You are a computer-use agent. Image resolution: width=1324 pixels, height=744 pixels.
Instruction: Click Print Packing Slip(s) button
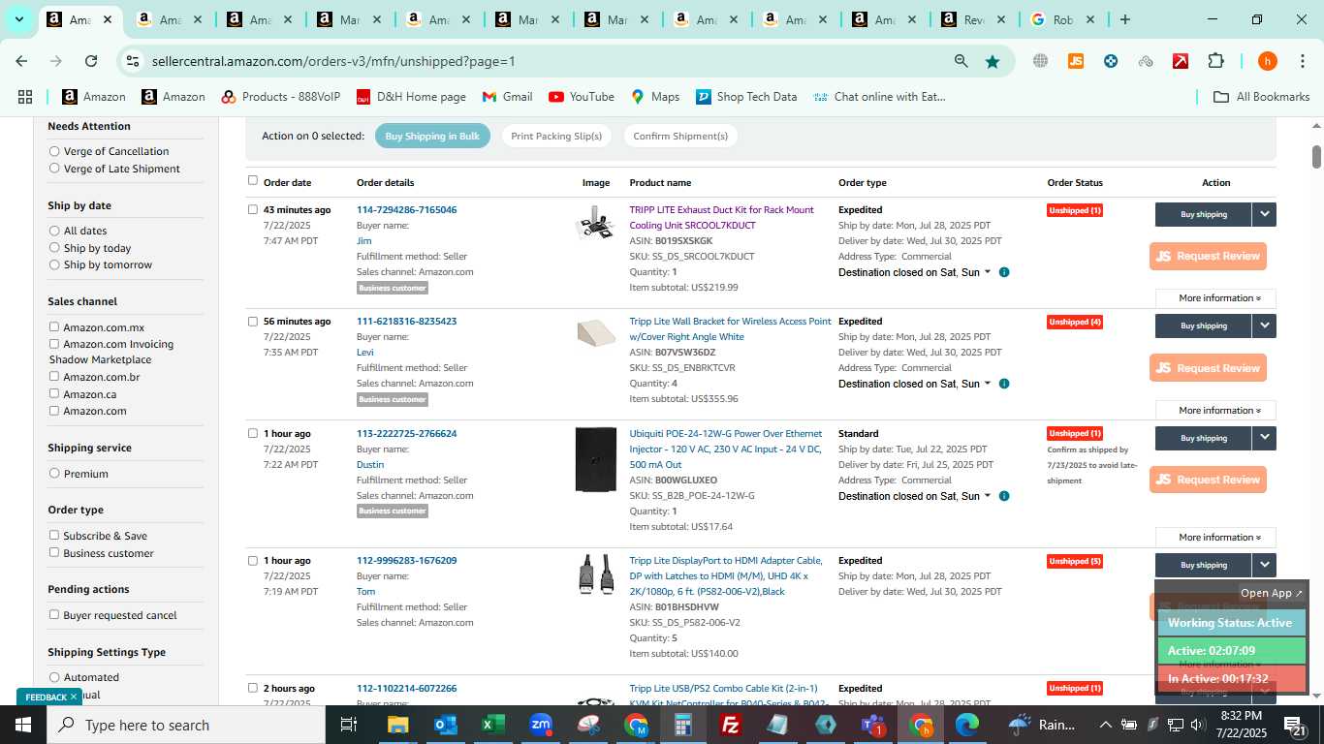(x=556, y=136)
